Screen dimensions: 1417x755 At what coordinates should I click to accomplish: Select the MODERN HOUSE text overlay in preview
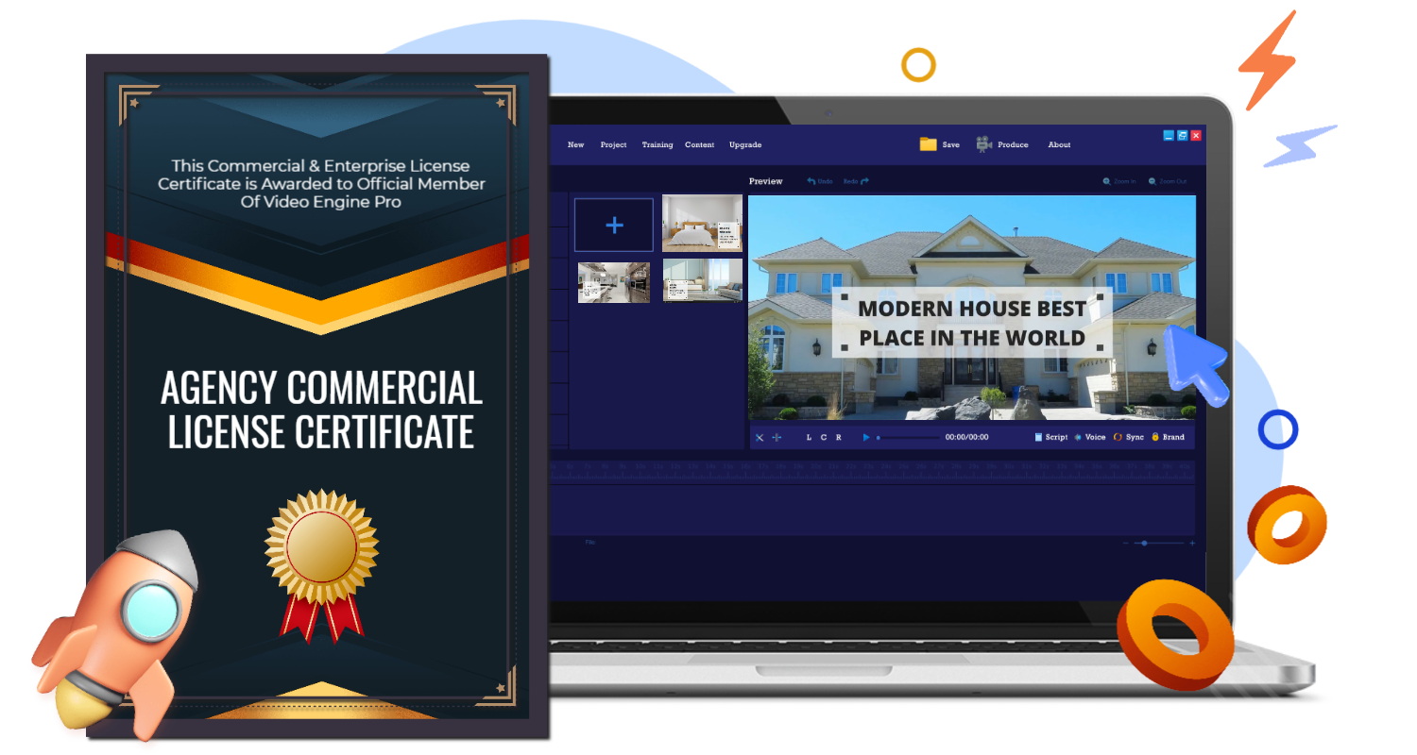click(972, 323)
